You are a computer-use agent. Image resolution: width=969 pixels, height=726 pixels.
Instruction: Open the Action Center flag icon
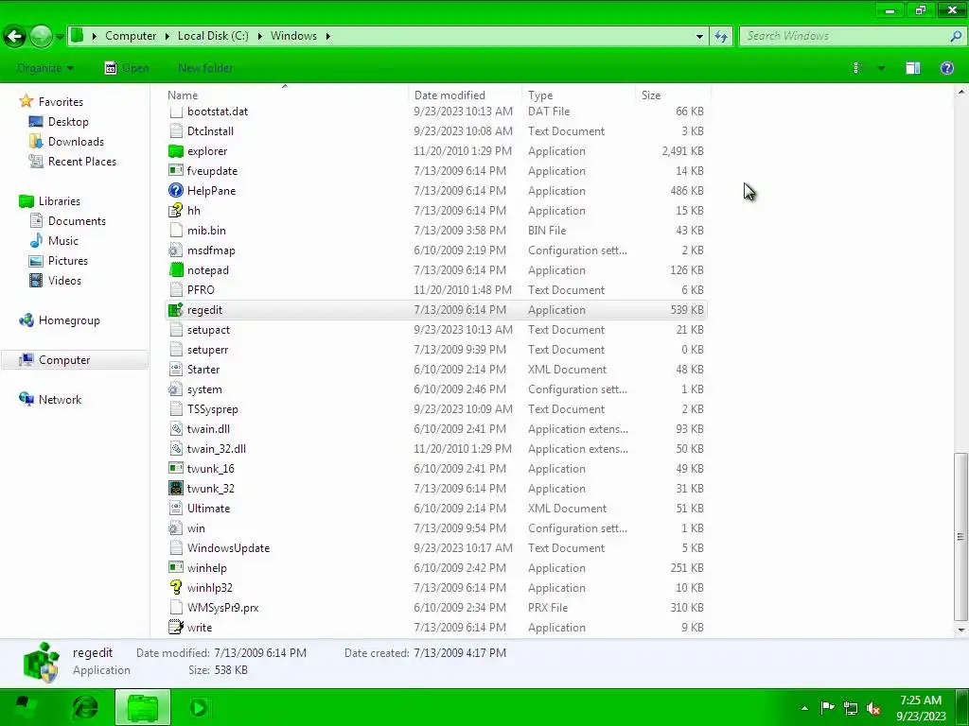tap(827, 708)
